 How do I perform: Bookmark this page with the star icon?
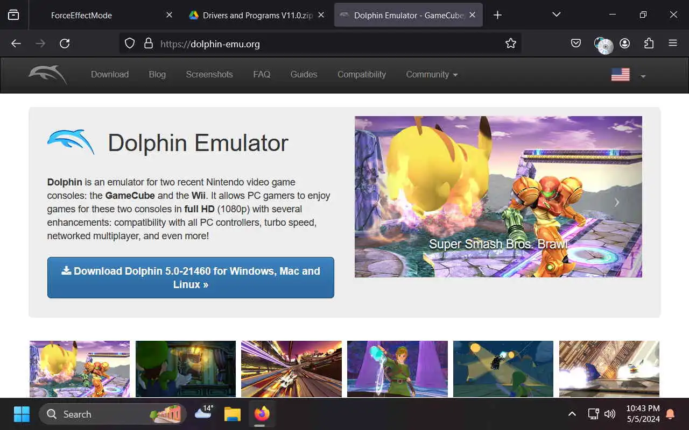click(511, 44)
